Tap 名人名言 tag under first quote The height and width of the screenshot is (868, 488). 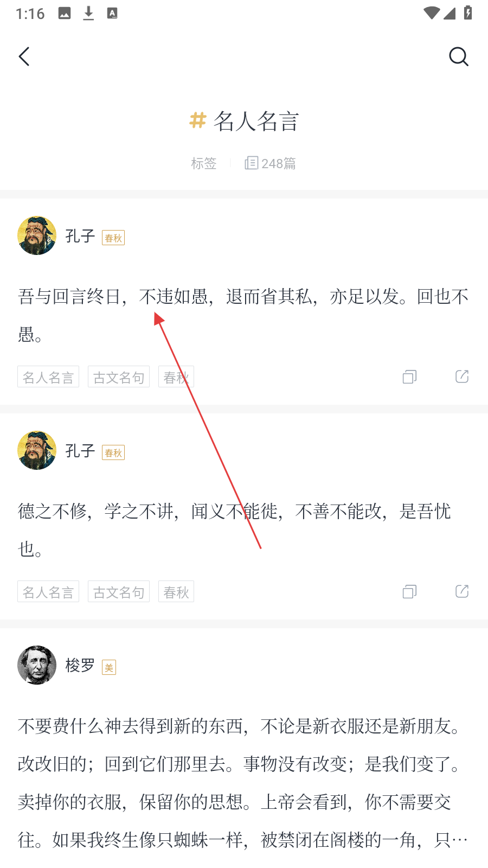click(48, 377)
